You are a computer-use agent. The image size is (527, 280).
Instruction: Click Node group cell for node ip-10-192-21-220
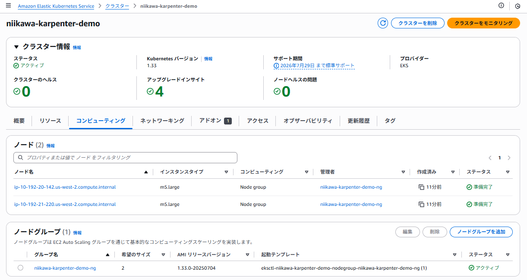pyautogui.click(x=253, y=205)
